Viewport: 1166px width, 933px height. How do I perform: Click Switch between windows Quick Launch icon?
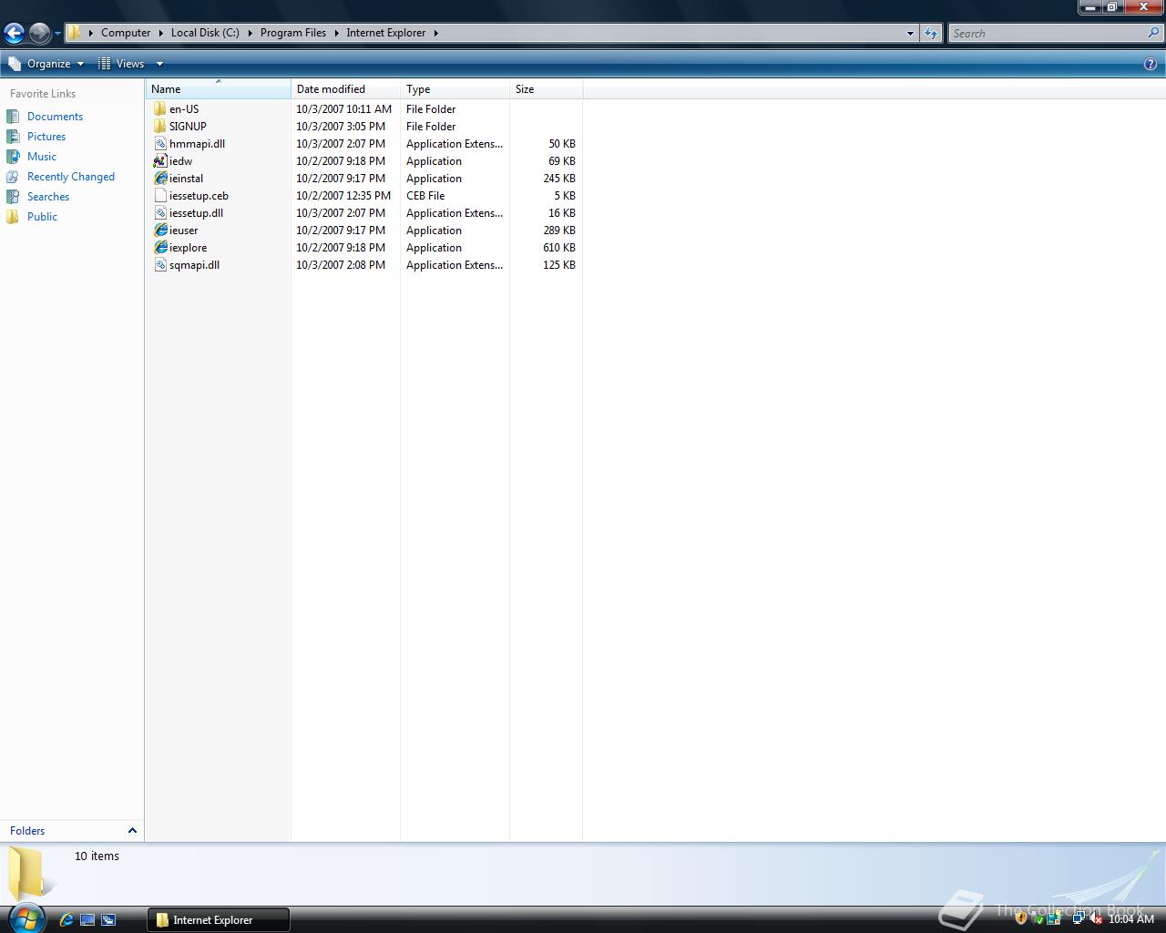[108, 919]
